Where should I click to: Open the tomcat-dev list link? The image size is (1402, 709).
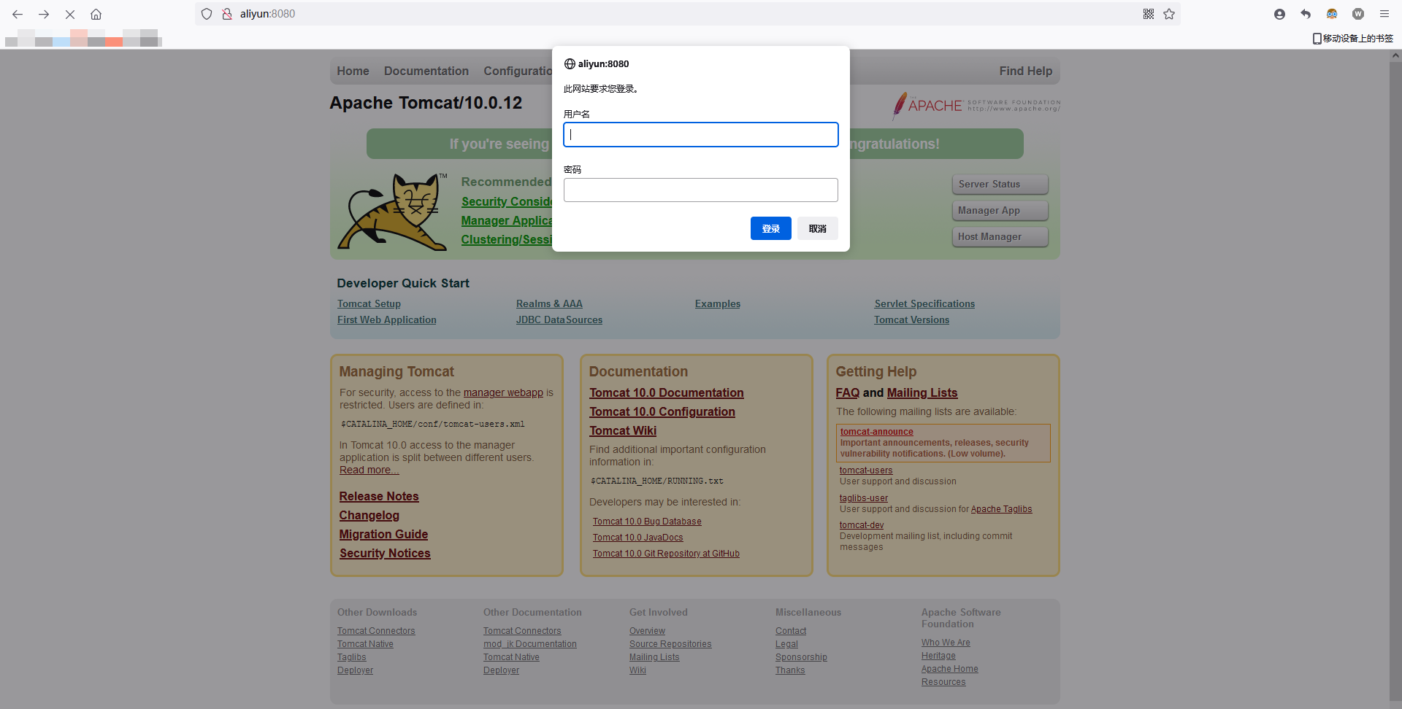point(862,525)
